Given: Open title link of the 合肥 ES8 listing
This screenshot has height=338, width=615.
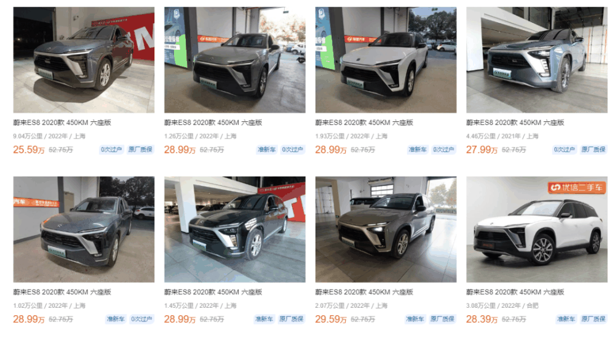Looking at the screenshot, I should tap(515, 292).
